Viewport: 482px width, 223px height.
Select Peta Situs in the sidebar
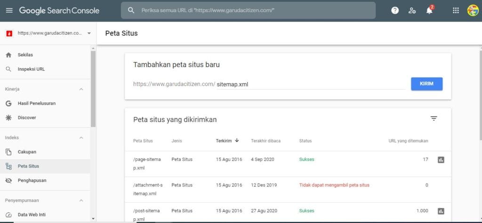tap(45, 166)
